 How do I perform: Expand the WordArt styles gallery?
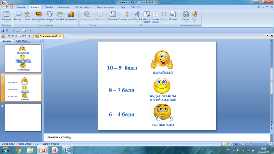click(x=137, y=17)
